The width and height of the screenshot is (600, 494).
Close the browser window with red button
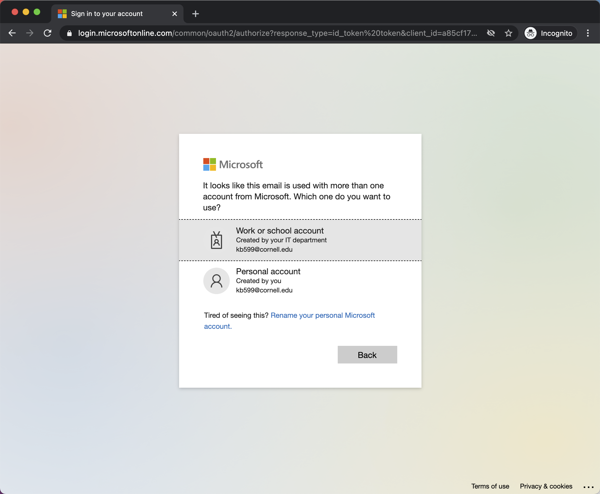click(15, 12)
